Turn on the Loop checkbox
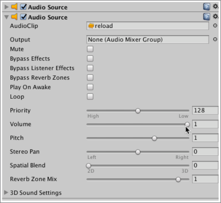 (90, 97)
